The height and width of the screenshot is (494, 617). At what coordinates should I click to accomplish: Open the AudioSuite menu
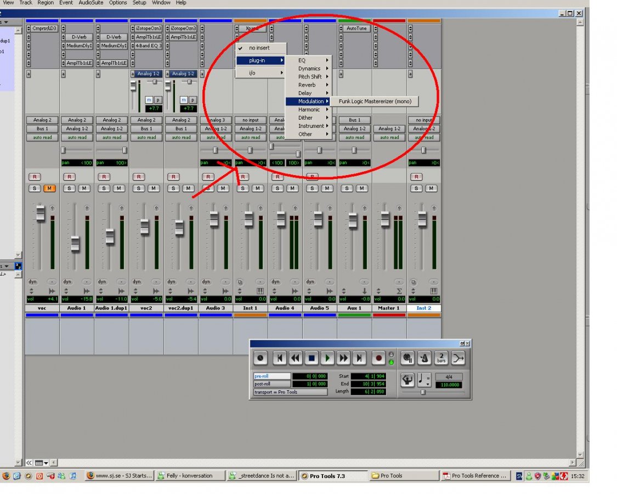[x=91, y=3]
